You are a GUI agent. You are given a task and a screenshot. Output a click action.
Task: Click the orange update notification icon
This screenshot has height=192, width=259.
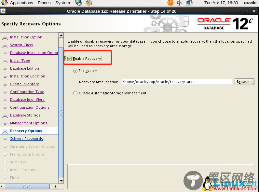tap(170, 3)
